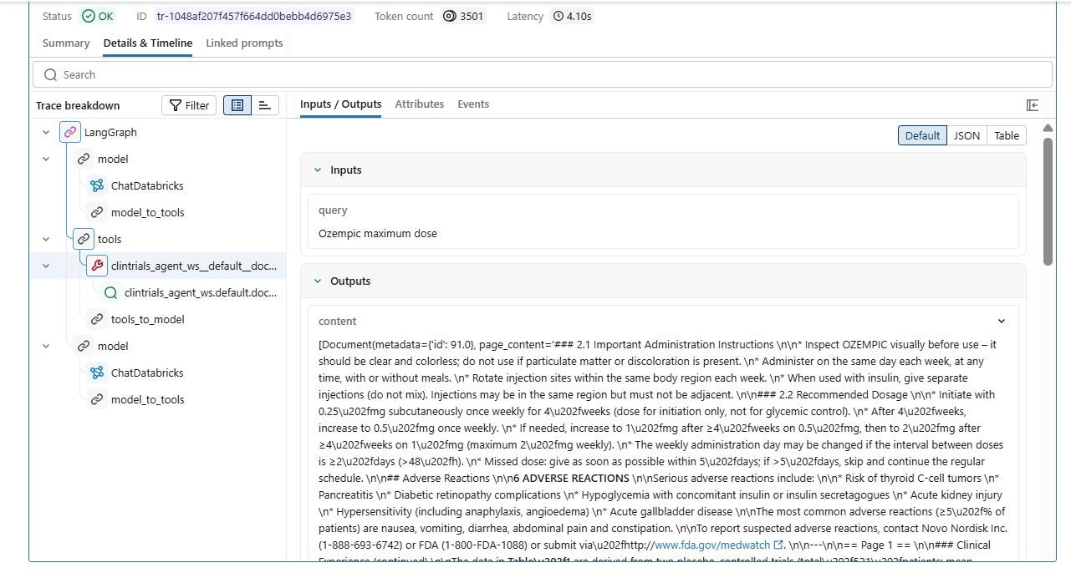Viewport: 1071px width, 578px height.
Task: Click the second ChatDatabricks icon near bottom
Action: [97, 373]
